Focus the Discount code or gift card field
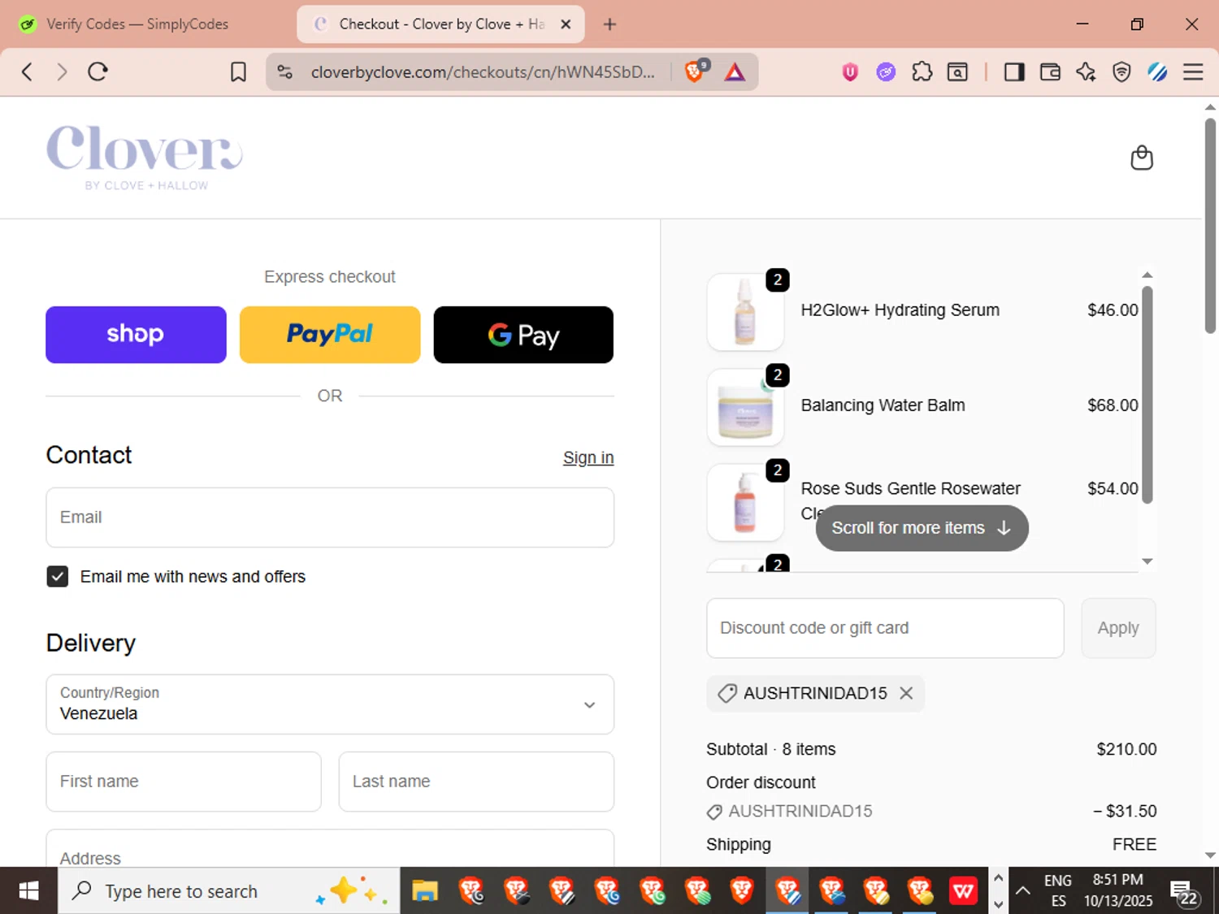The height and width of the screenshot is (914, 1219). click(x=885, y=628)
